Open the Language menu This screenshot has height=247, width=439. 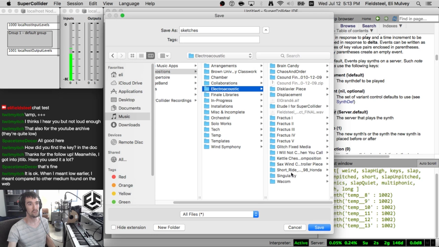[x=129, y=3]
